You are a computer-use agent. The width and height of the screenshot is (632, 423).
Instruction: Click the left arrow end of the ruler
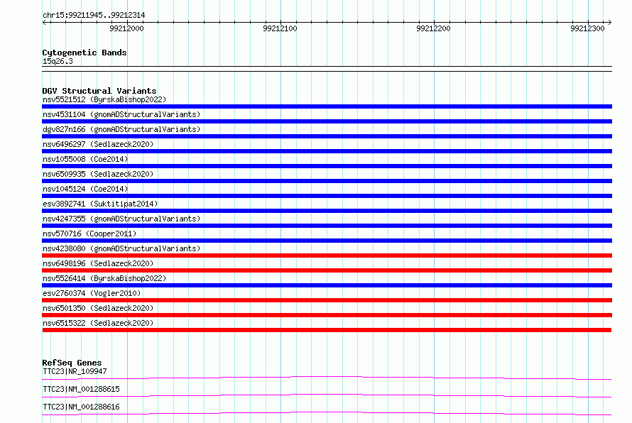tap(44, 22)
